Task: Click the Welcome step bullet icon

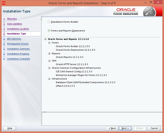Action: 4,19
